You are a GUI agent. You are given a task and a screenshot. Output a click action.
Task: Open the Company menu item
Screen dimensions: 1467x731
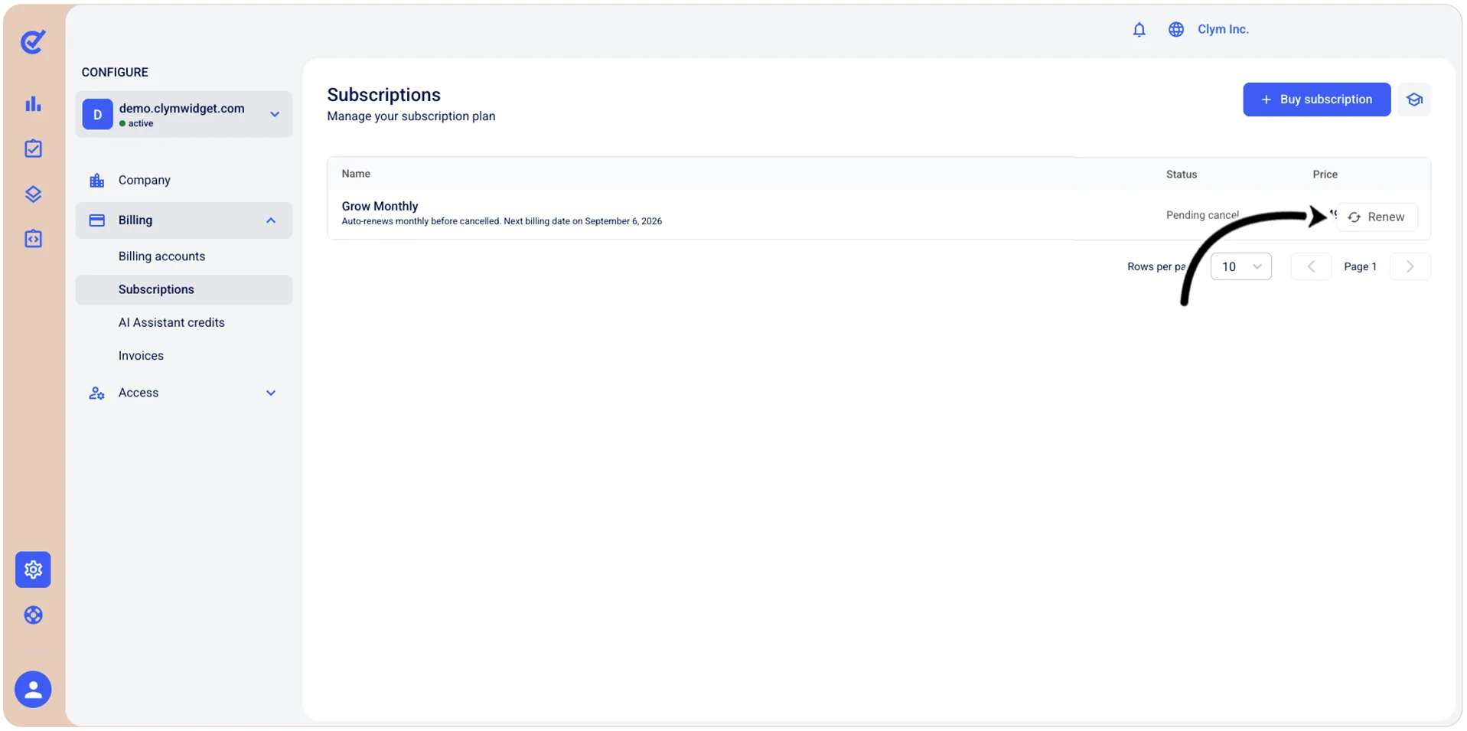[x=144, y=181]
